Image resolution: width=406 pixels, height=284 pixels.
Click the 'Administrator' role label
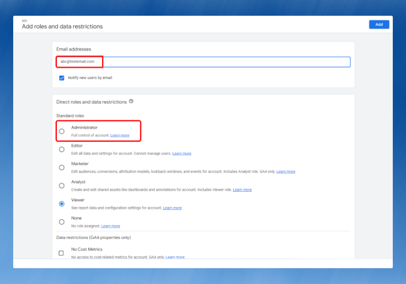pyautogui.click(x=84, y=127)
